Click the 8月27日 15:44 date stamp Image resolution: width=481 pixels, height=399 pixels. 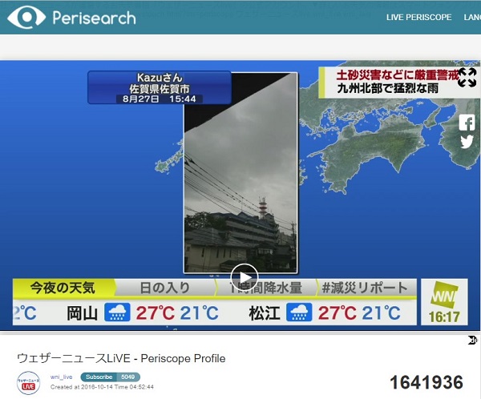pos(160,99)
